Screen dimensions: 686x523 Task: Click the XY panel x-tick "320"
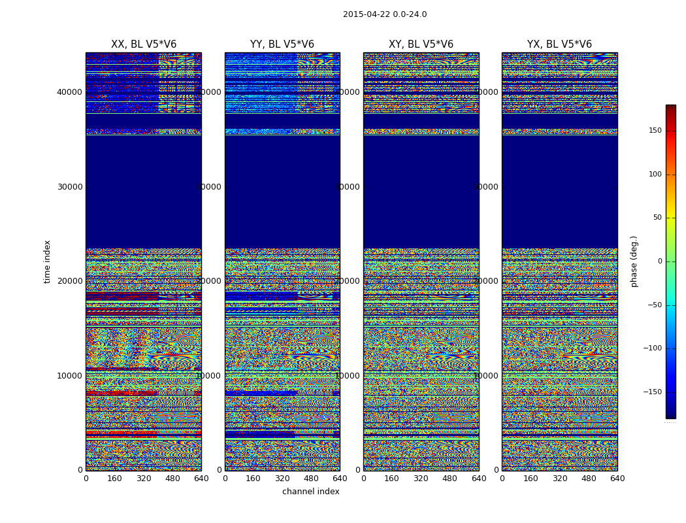coord(421,479)
